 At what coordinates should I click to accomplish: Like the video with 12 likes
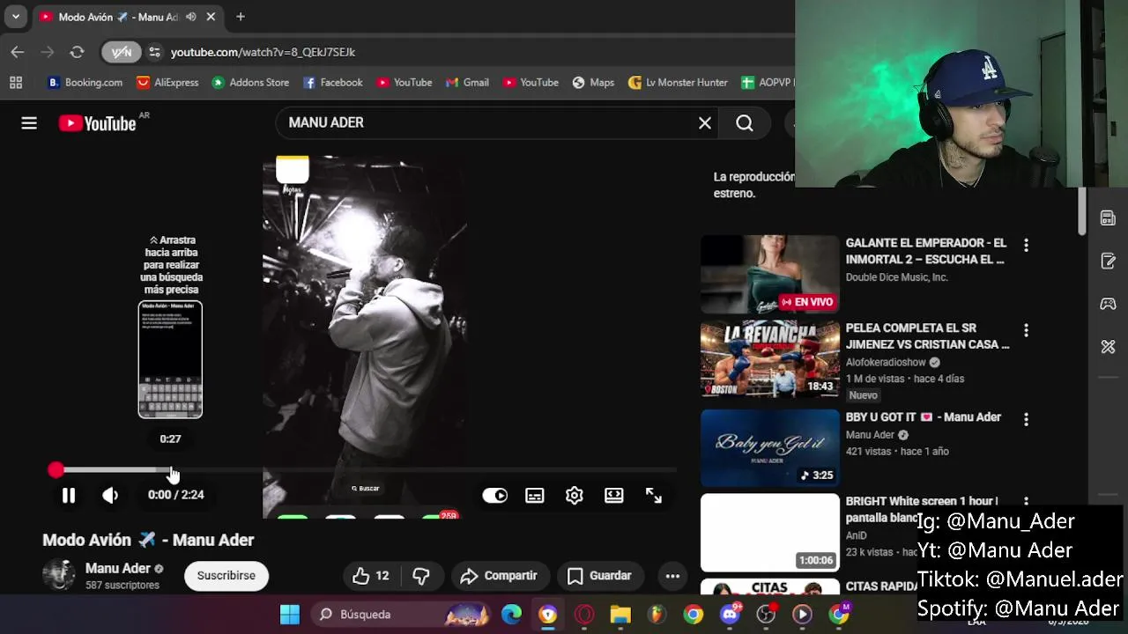pos(371,576)
